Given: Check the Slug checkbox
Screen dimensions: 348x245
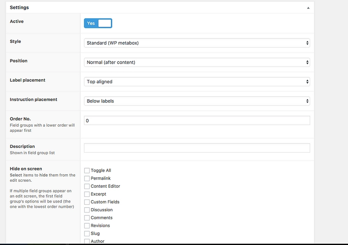Looking at the screenshot, I should (87, 233).
